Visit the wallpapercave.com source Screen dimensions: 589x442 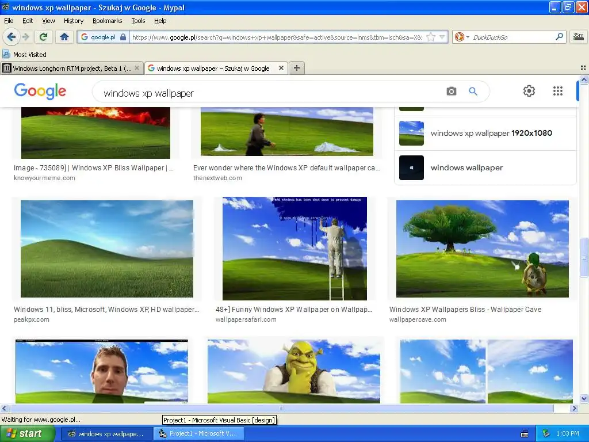click(x=418, y=319)
